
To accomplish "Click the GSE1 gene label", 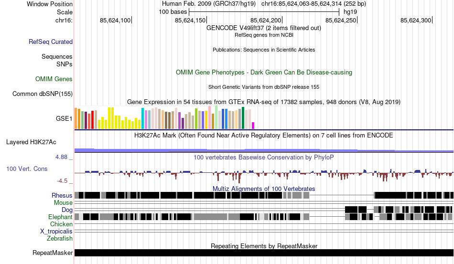I will click(x=64, y=118).
